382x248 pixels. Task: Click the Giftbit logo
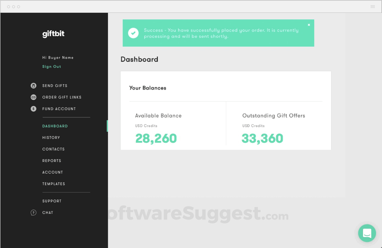[53, 34]
